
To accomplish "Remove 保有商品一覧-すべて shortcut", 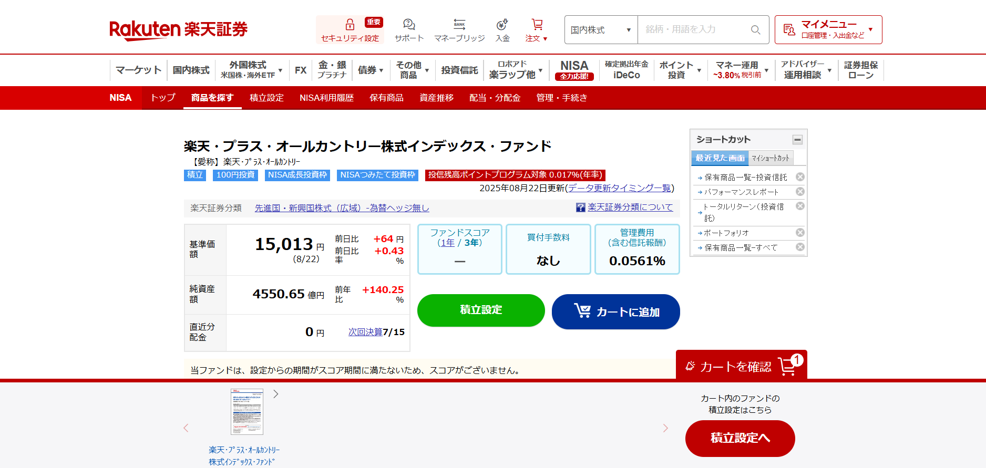I will tap(800, 247).
